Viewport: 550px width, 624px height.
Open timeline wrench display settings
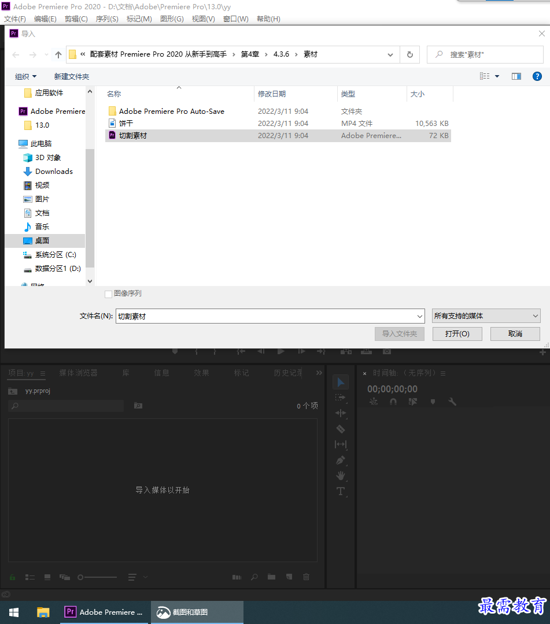(452, 402)
